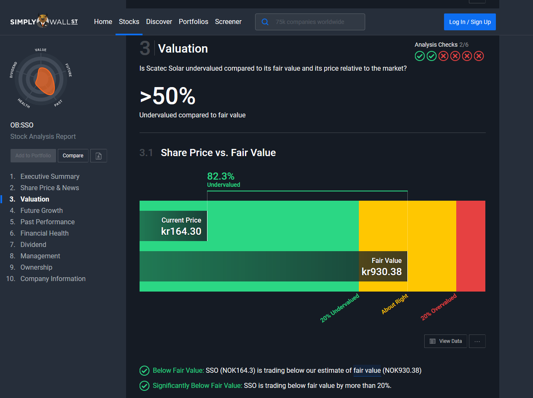Open the View Data table
This screenshot has width=533, height=398.
point(446,341)
